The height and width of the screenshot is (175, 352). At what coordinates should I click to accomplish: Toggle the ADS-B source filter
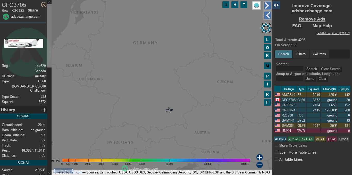[280, 139]
